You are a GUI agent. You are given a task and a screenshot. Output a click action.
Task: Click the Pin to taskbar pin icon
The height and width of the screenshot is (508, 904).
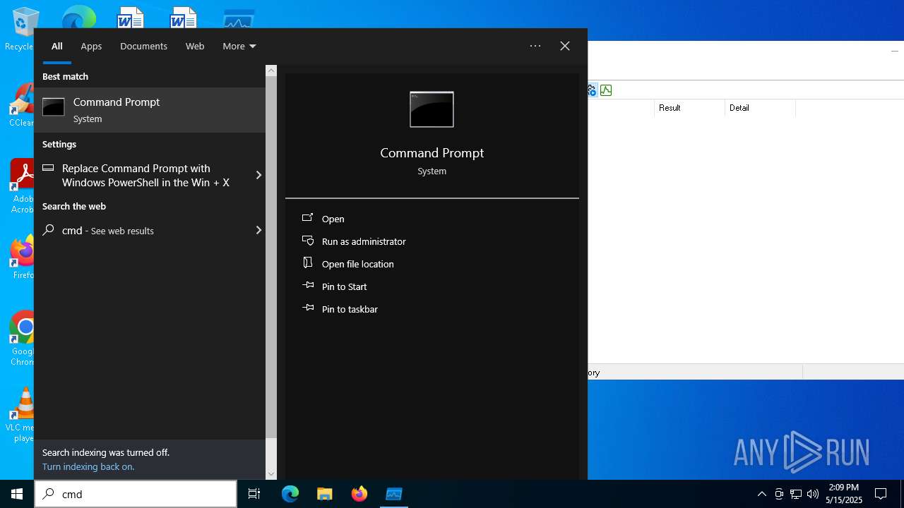click(308, 308)
